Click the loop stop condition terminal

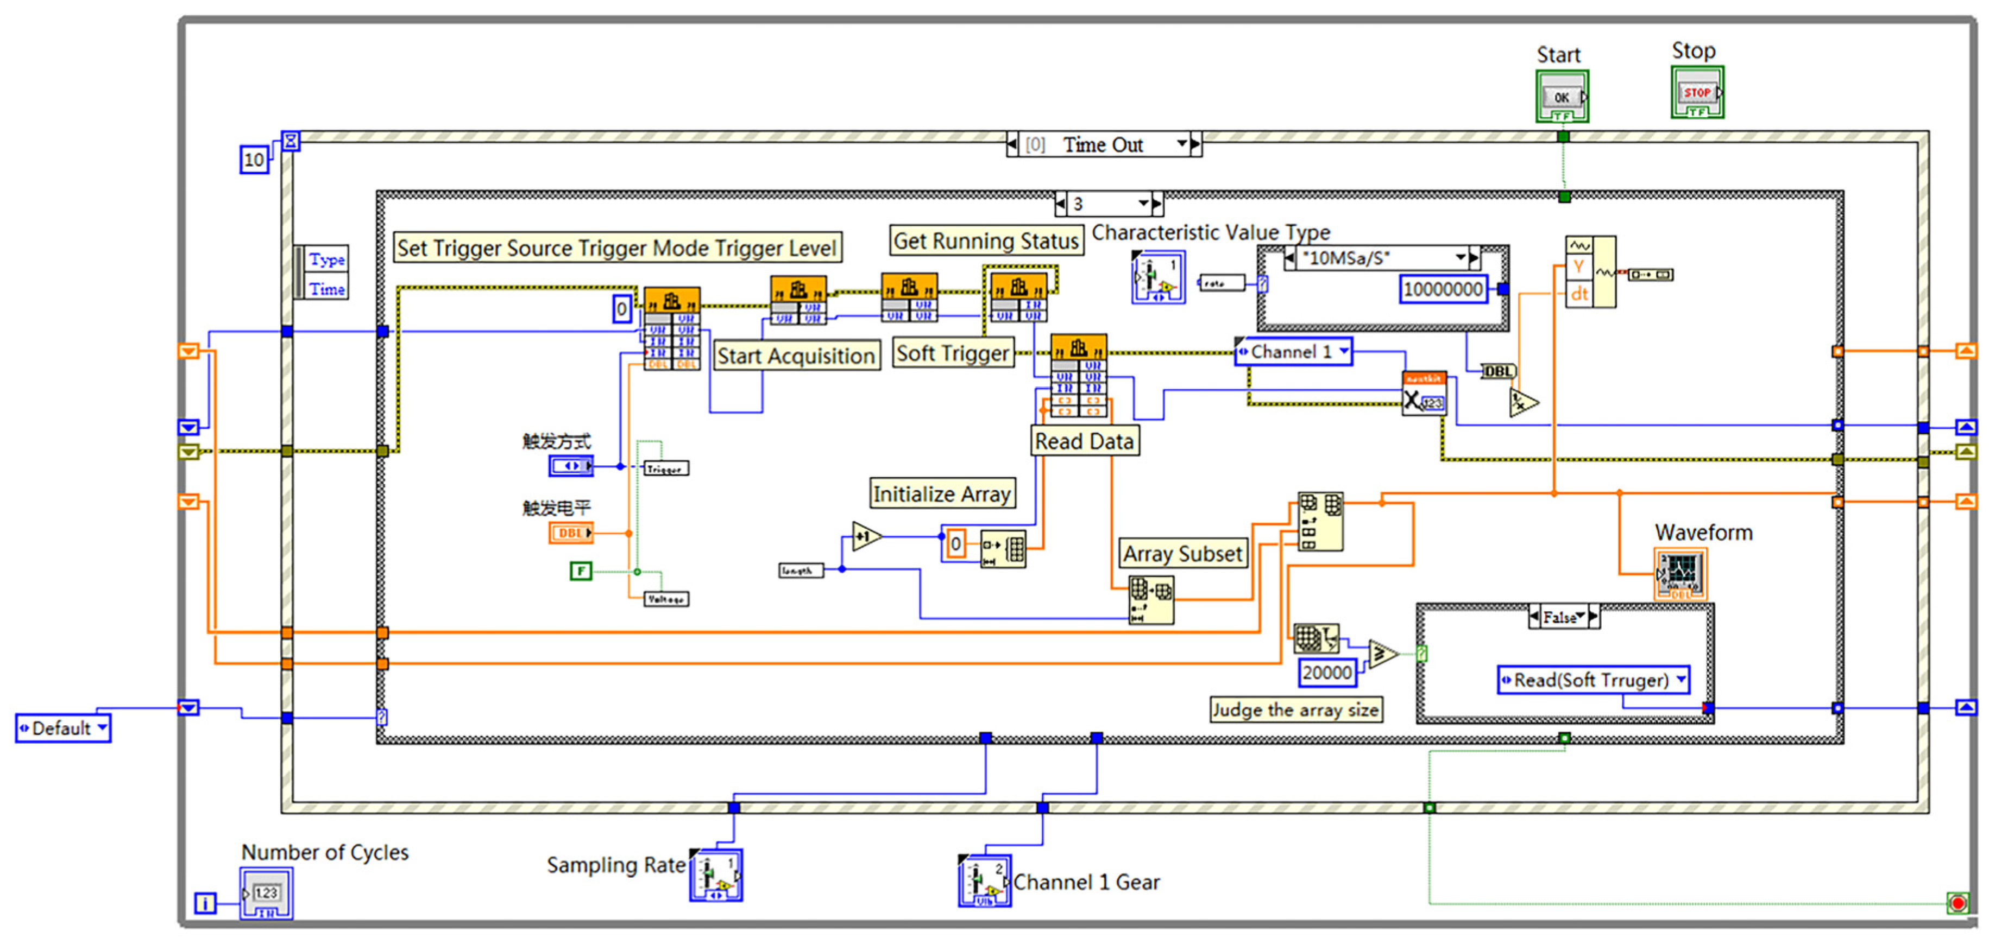(x=1957, y=902)
